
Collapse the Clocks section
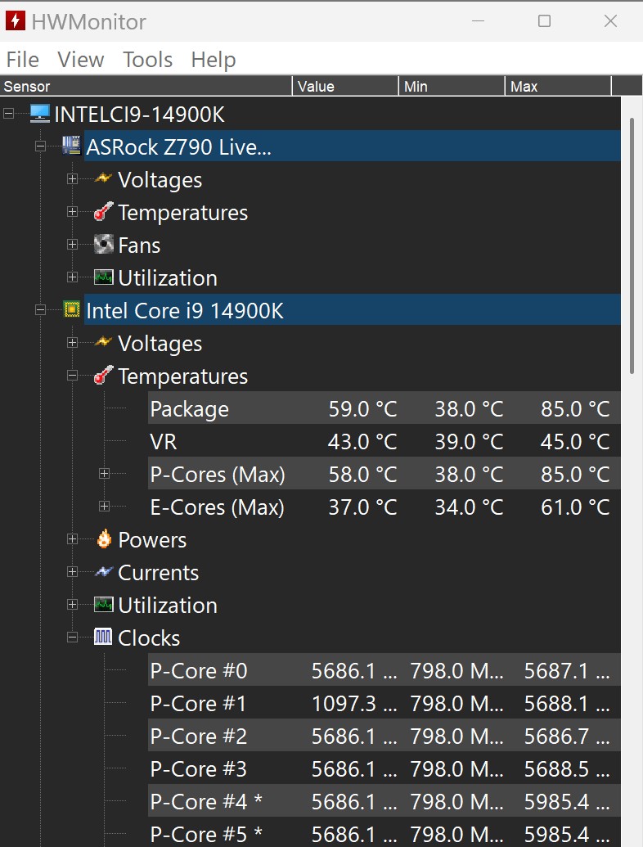[72, 638]
